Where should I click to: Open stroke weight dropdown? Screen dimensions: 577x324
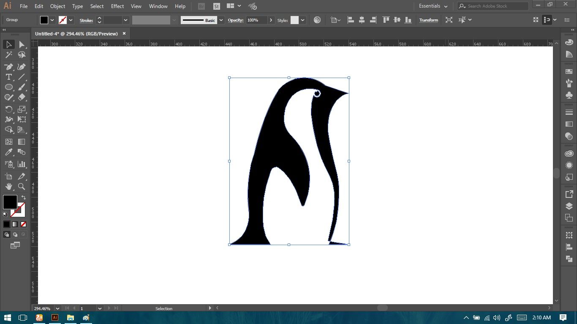pyautogui.click(x=125, y=20)
